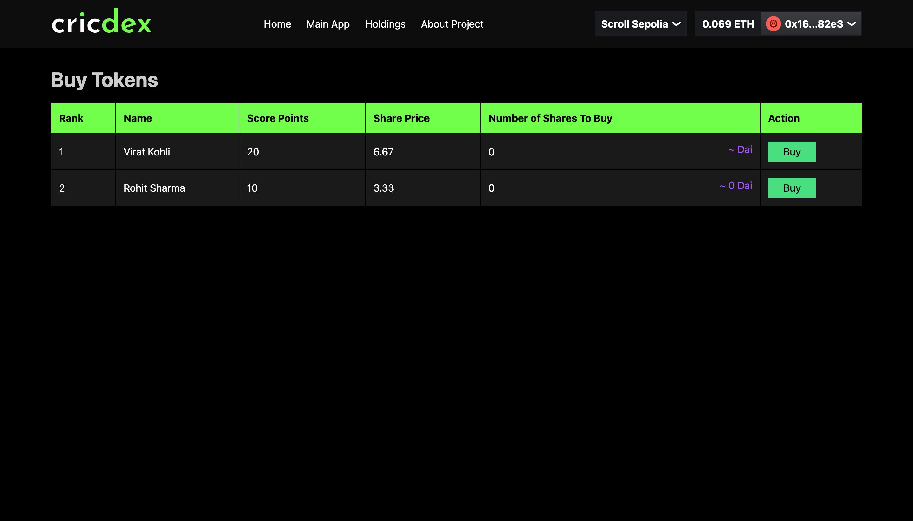Click rank 1 cell
913x521 pixels.
click(83, 152)
